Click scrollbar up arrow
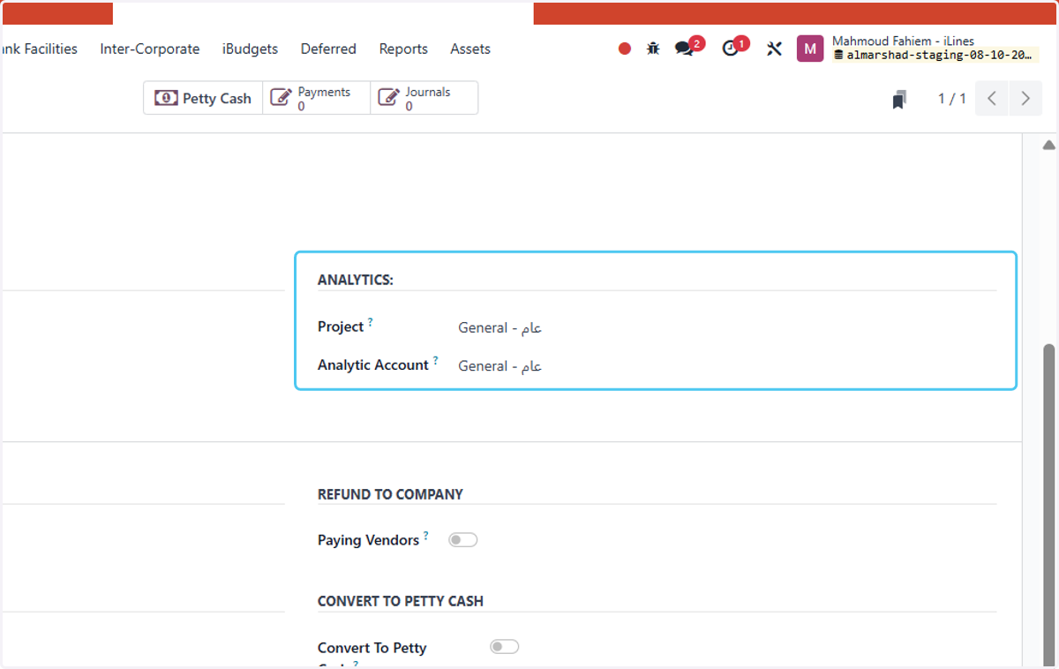Screen dimensions: 1059x669 point(1048,145)
